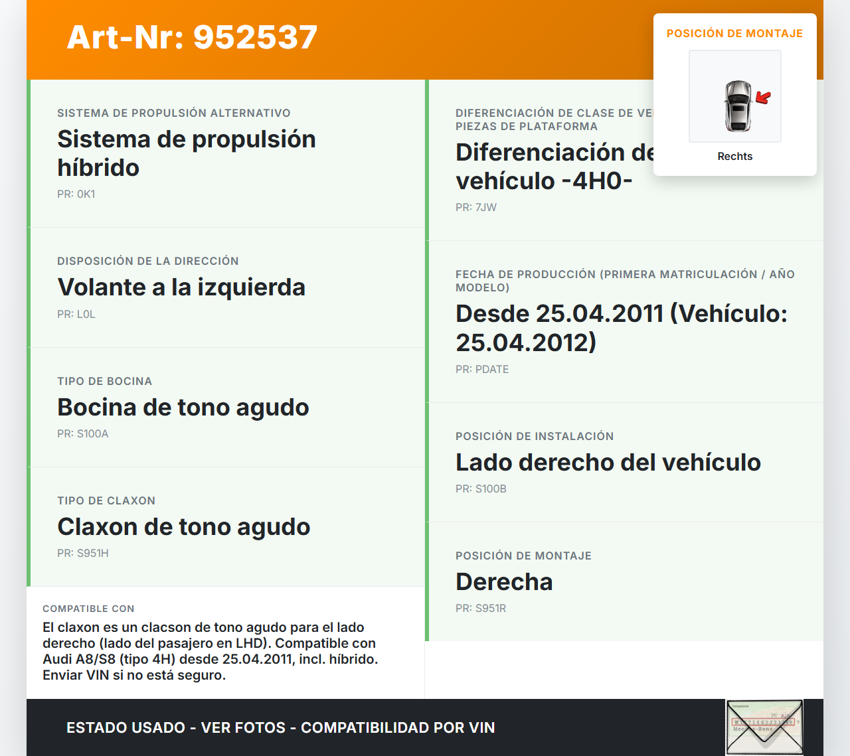Click the PR: 7JW code
The height and width of the screenshot is (756, 850).
click(x=476, y=207)
